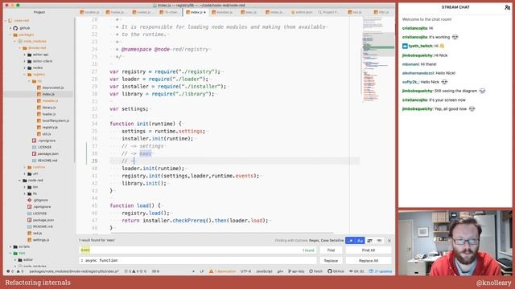515x289 pixels.
Task: Click the Find All button
Action: (x=369, y=250)
